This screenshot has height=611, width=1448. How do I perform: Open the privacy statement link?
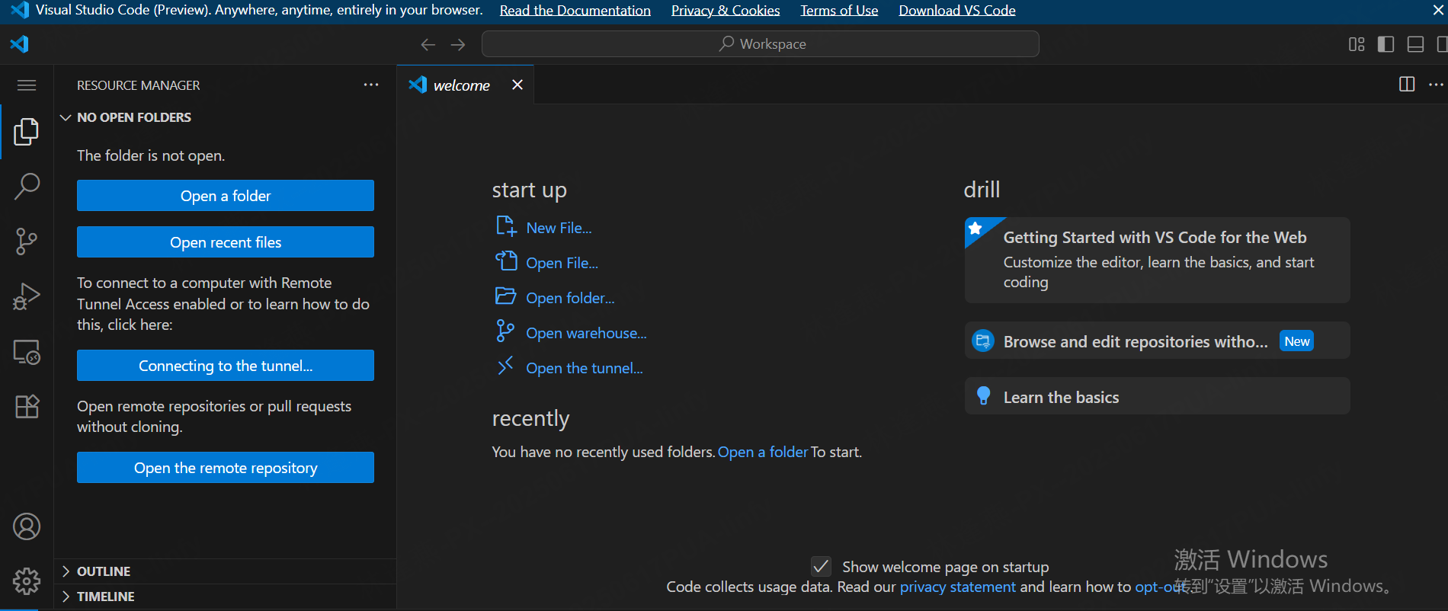[x=957, y=587]
